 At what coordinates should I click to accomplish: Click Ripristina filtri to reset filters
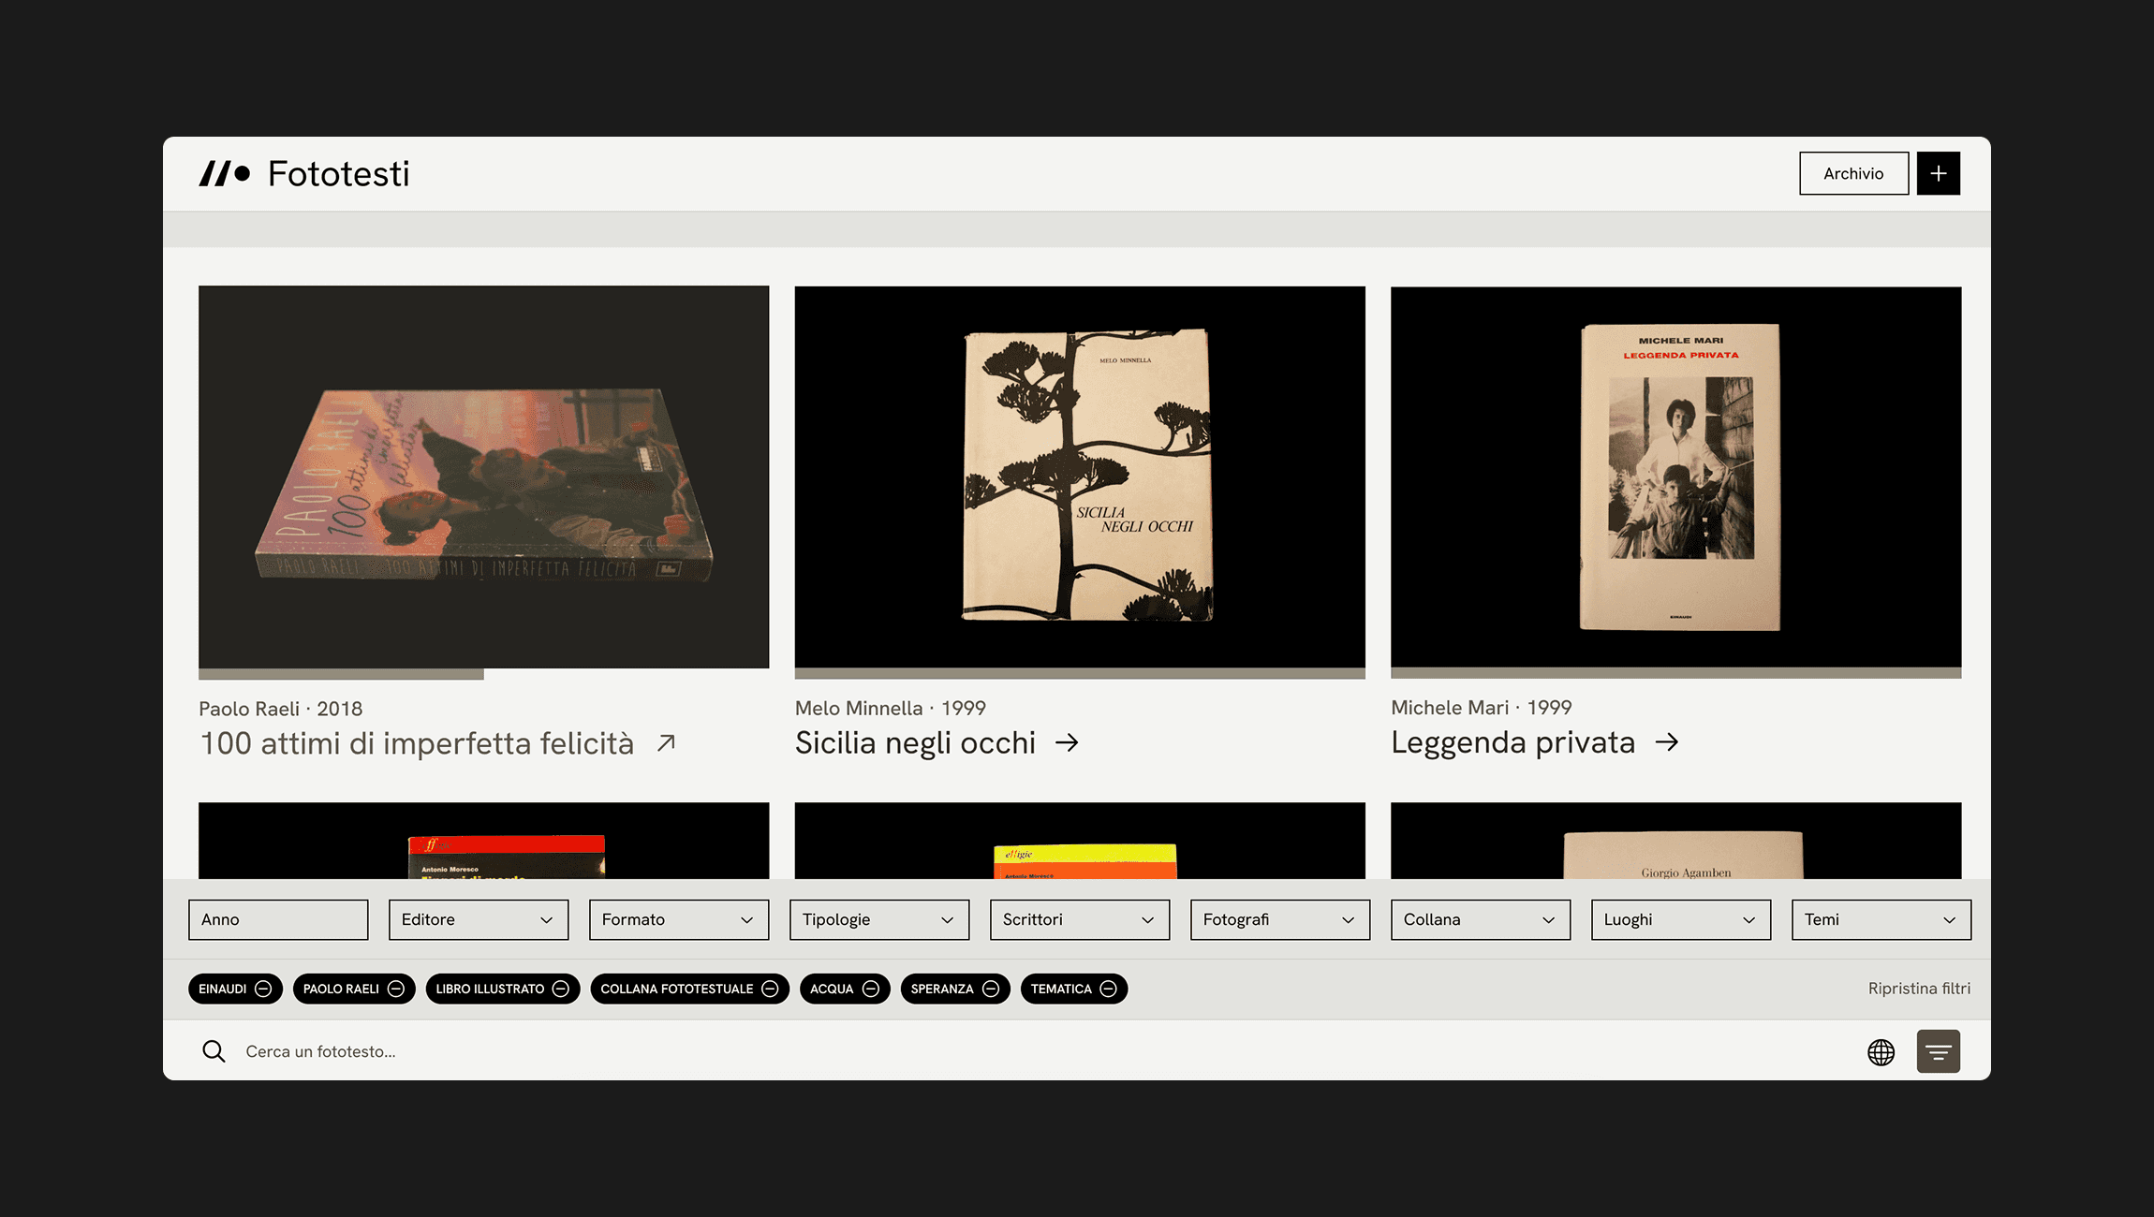click(1919, 989)
